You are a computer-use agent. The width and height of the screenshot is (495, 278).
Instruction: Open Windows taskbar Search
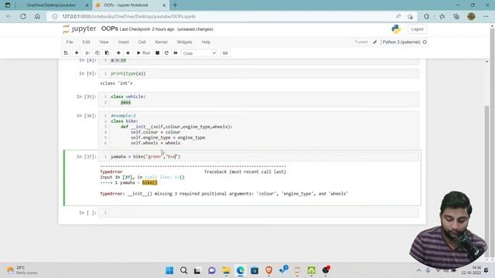[x=184, y=270]
